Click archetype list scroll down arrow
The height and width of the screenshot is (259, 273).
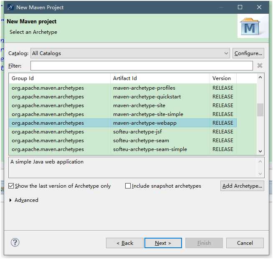(x=260, y=151)
